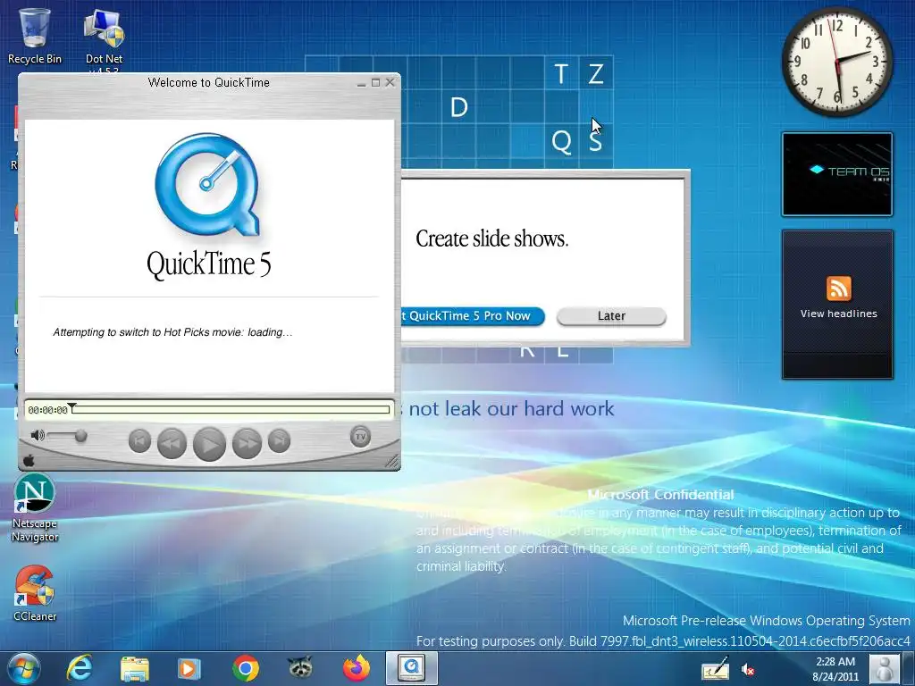Image resolution: width=915 pixels, height=686 pixels.
Task: Maximize the Welcome to QuickTime window
Action: point(376,83)
